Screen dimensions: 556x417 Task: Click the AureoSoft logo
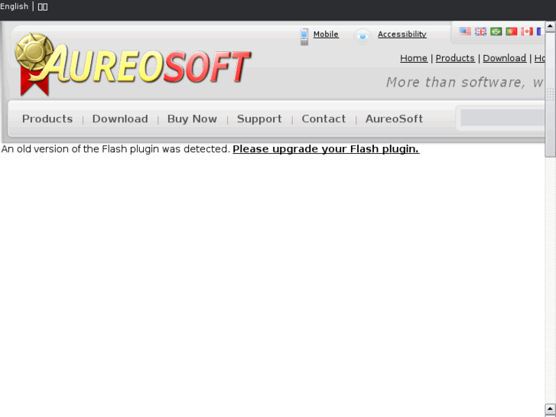pyautogui.click(x=133, y=64)
